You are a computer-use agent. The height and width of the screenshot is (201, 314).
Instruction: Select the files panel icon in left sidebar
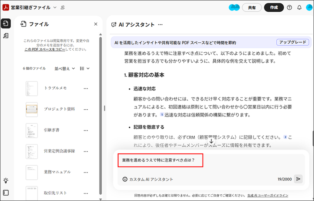coord(6,23)
